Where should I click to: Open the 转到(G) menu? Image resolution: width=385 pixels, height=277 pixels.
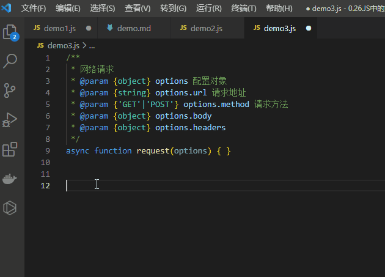tap(174, 9)
